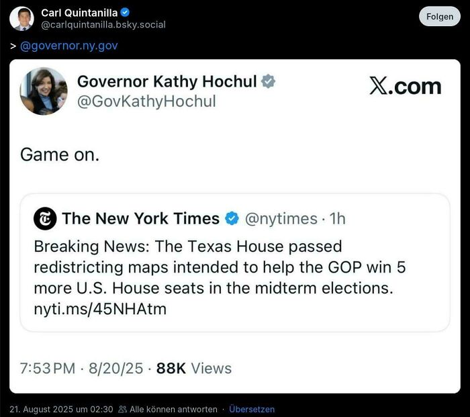This screenshot has width=470, height=417.
Task: Click the post date '21. August 2025 um 02:30'
Action: (61, 409)
